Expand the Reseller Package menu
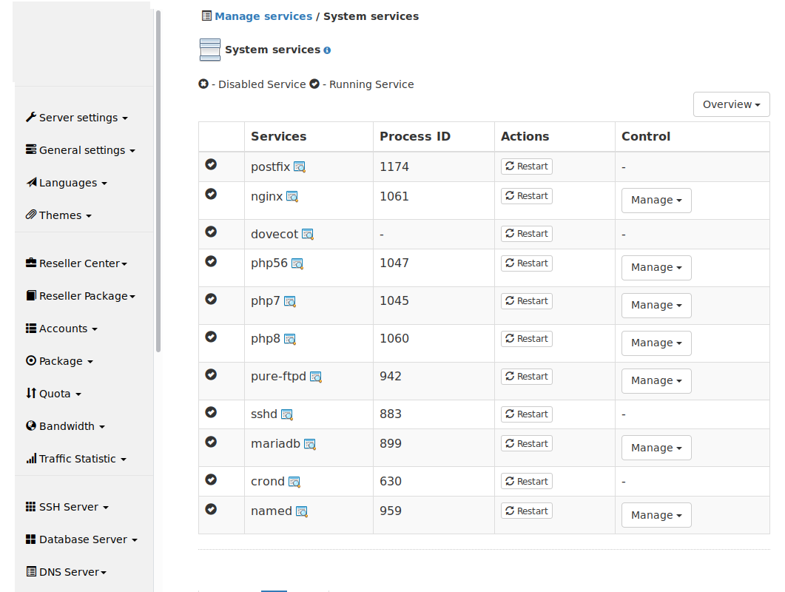The width and height of the screenshot is (785, 592). [81, 296]
